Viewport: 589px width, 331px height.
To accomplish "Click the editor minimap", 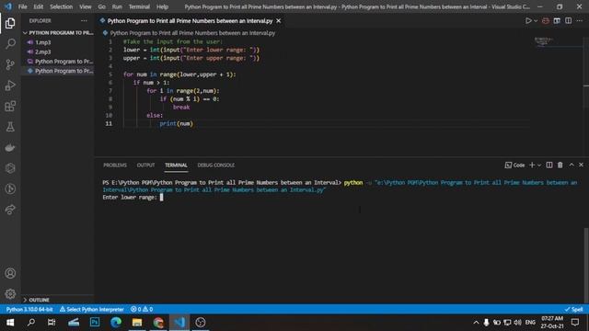I will pos(544,41).
